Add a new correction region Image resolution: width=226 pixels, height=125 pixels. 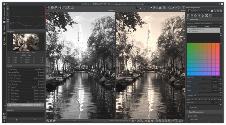click(221, 27)
